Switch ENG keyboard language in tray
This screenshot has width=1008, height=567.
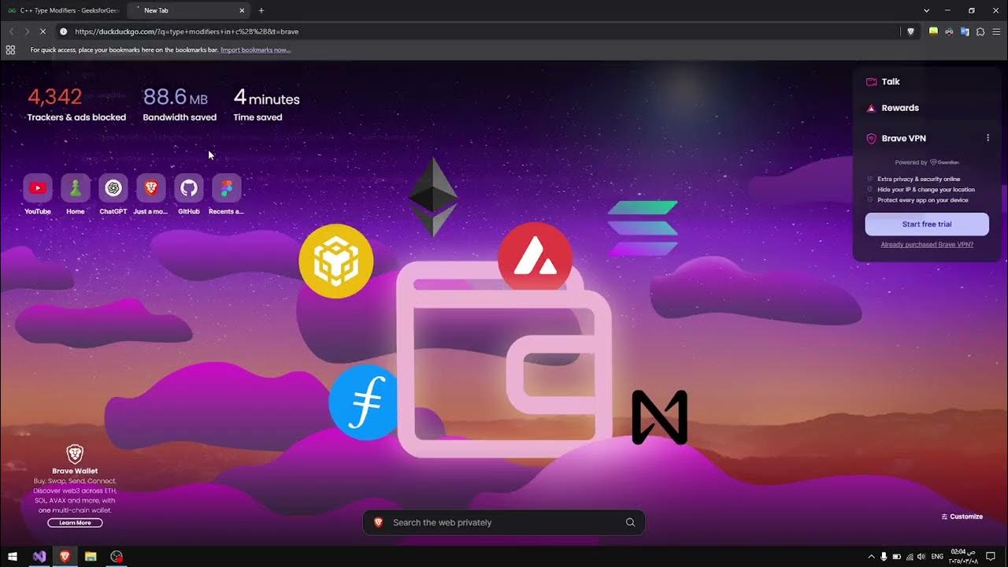click(937, 557)
